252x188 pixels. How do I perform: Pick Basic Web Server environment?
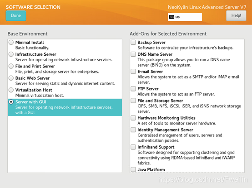pos(11,78)
